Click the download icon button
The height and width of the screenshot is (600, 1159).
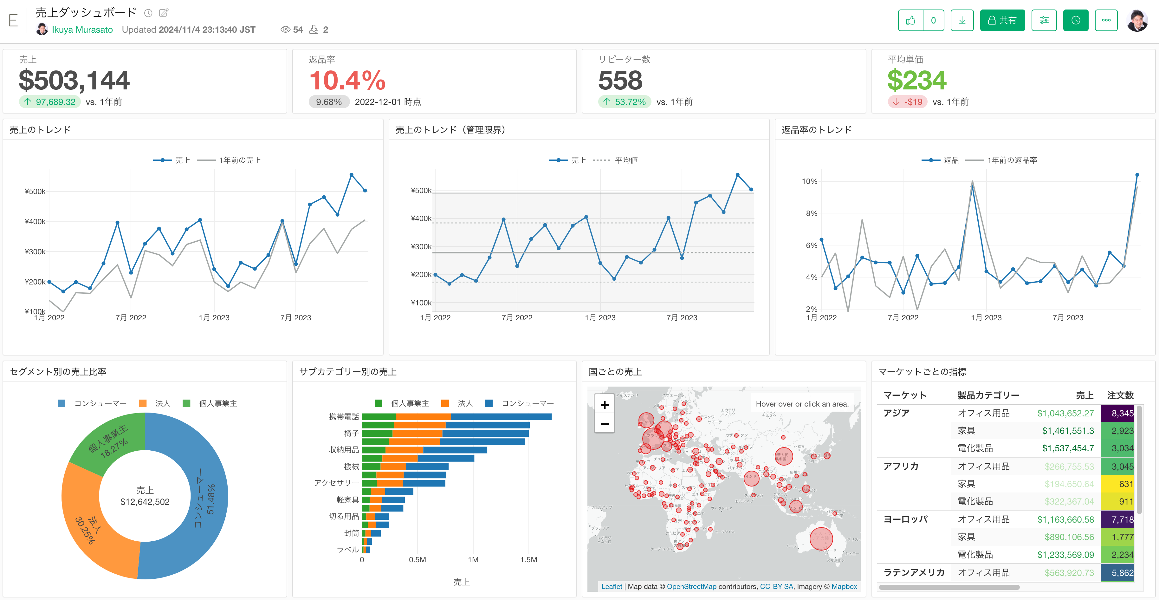point(962,20)
